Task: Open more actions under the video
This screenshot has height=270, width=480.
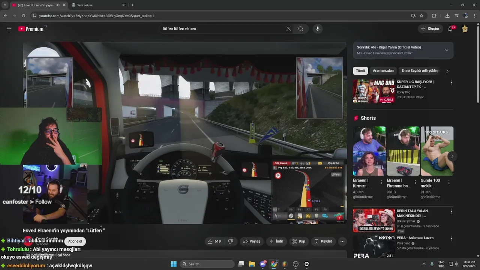Action: tap(342, 241)
